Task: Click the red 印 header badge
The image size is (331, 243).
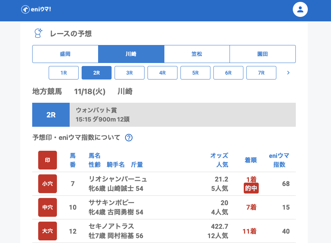Action: (48, 160)
